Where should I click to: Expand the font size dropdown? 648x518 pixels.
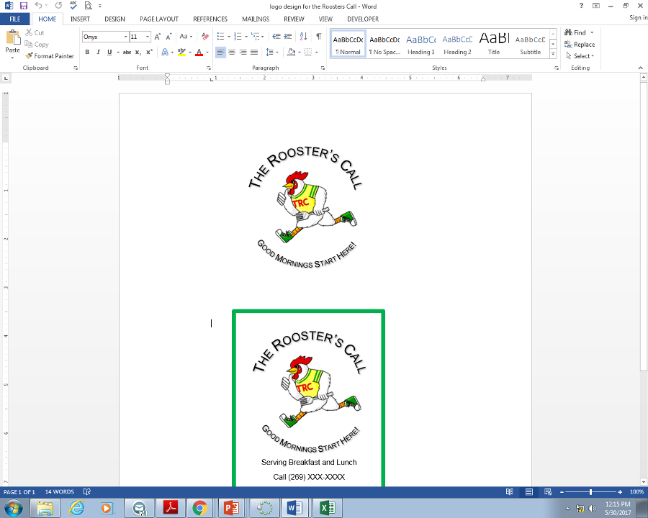point(148,36)
